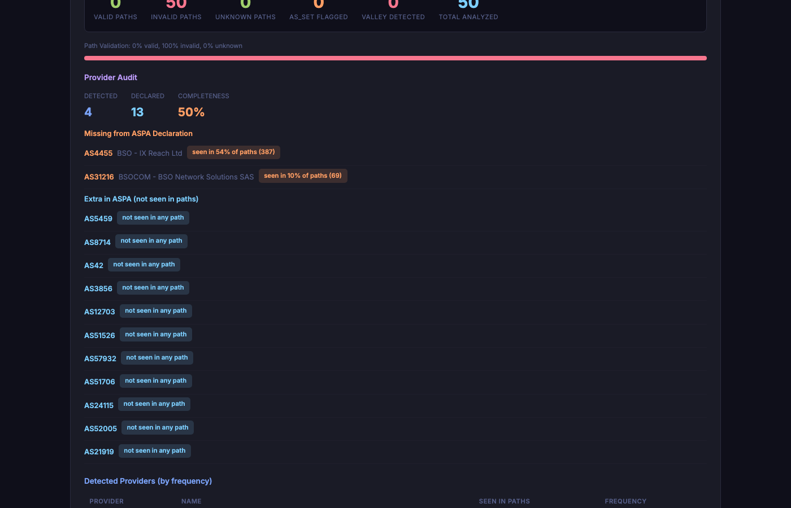791x508 pixels.
Task: Click 'BSOCOM - BSO Network Solutions SAS' text
Action: click(x=186, y=177)
